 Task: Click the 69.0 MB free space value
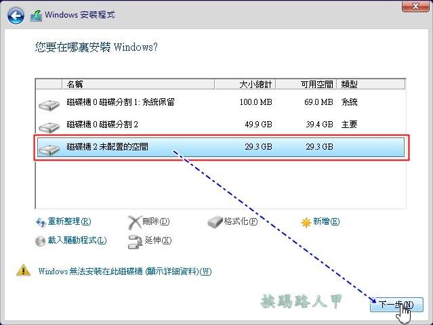(318, 102)
